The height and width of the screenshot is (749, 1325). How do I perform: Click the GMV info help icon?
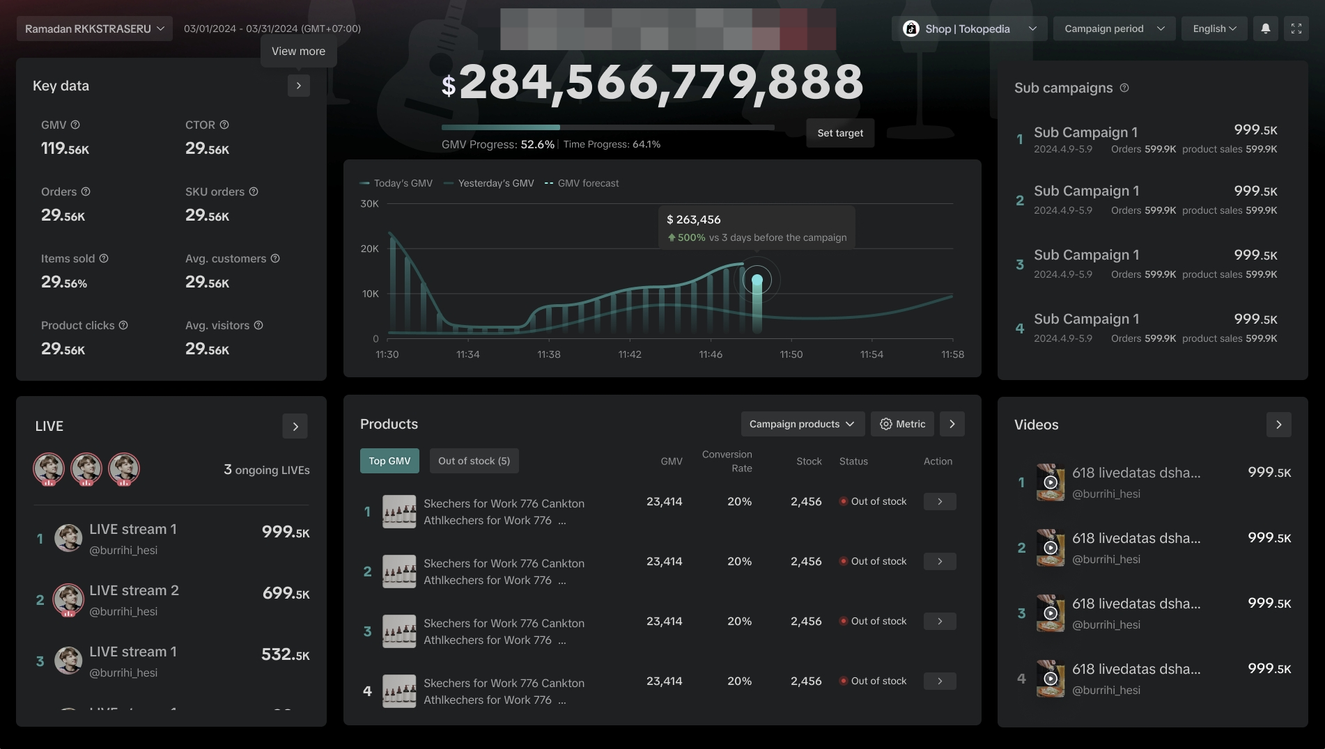75,125
